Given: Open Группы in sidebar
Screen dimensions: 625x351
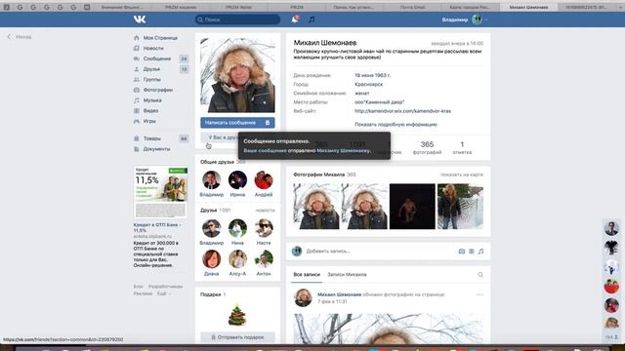Looking at the screenshot, I should coord(152,79).
